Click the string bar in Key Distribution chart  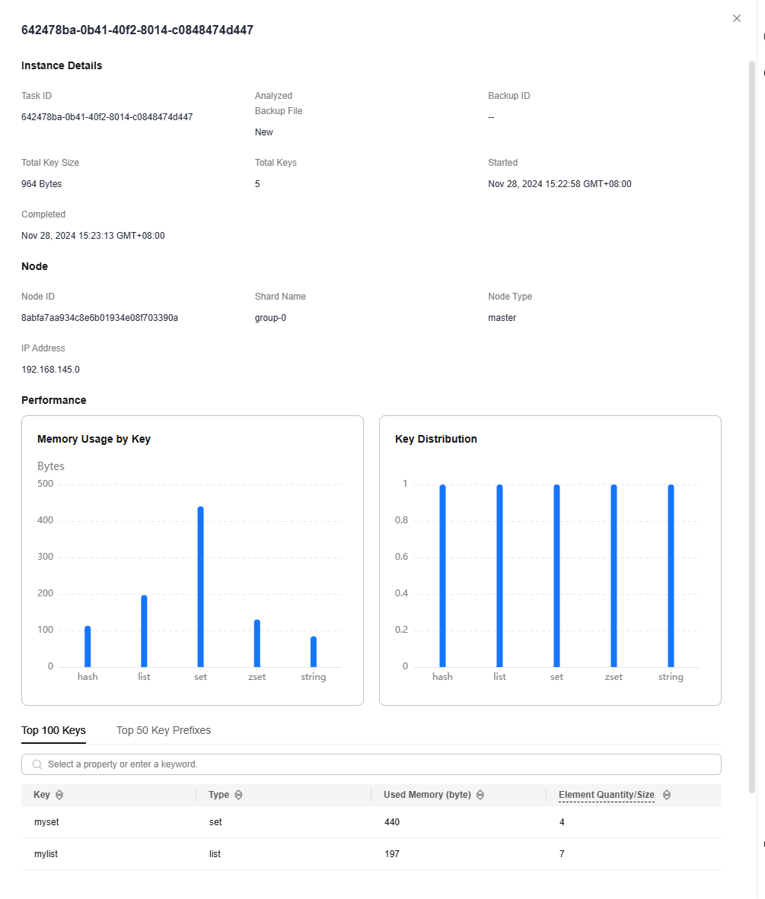671,576
